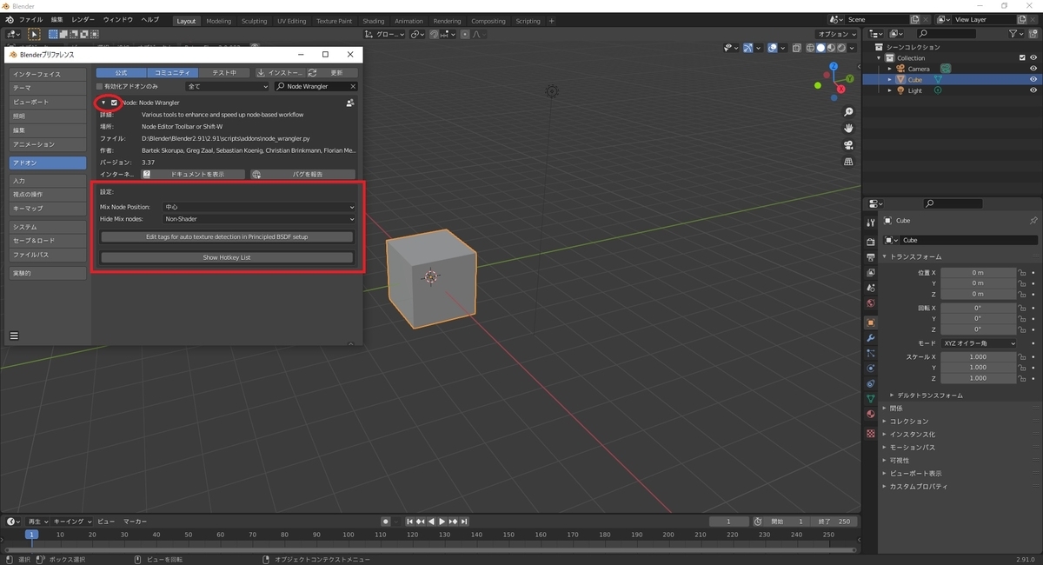This screenshot has height=565, width=1043.
Task: Open the View Layer properties tab icon
Action: tap(870, 273)
